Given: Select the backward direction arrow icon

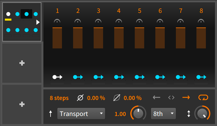Looking at the screenshot, I should tap(156, 98).
